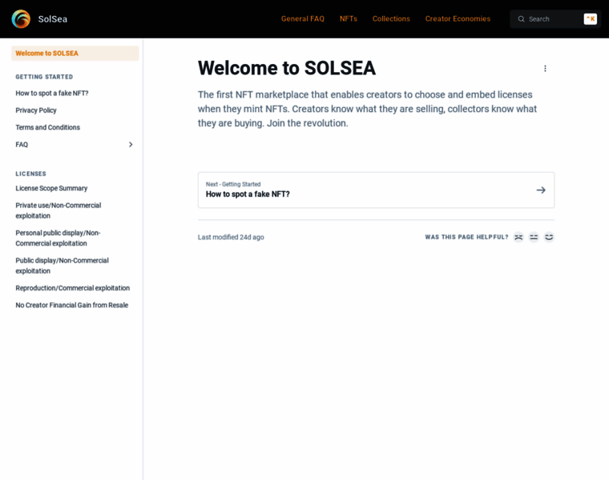Open License Scope Summary page
The height and width of the screenshot is (480, 609).
51,188
